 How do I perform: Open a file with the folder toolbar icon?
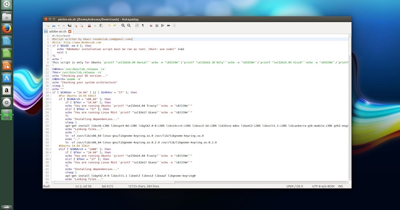point(53,26)
